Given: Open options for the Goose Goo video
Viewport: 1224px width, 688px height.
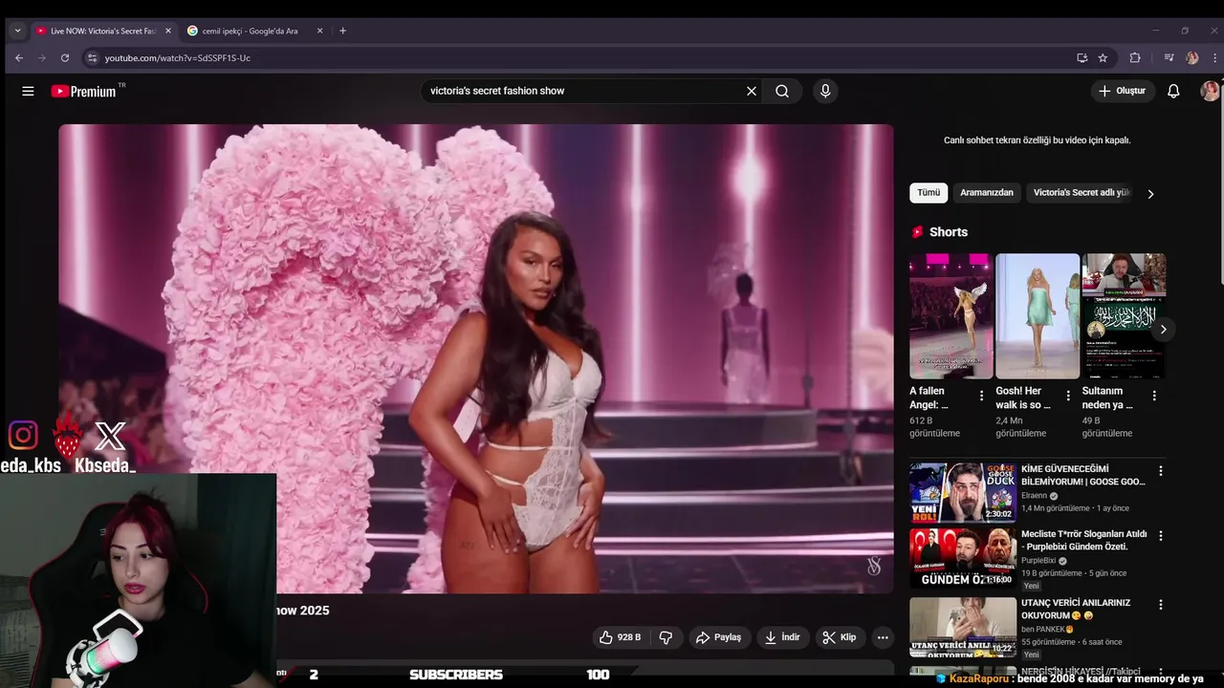Looking at the screenshot, I should [x=1161, y=471].
